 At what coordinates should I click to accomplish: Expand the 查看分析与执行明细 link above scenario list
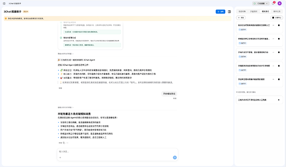tap(65, 107)
